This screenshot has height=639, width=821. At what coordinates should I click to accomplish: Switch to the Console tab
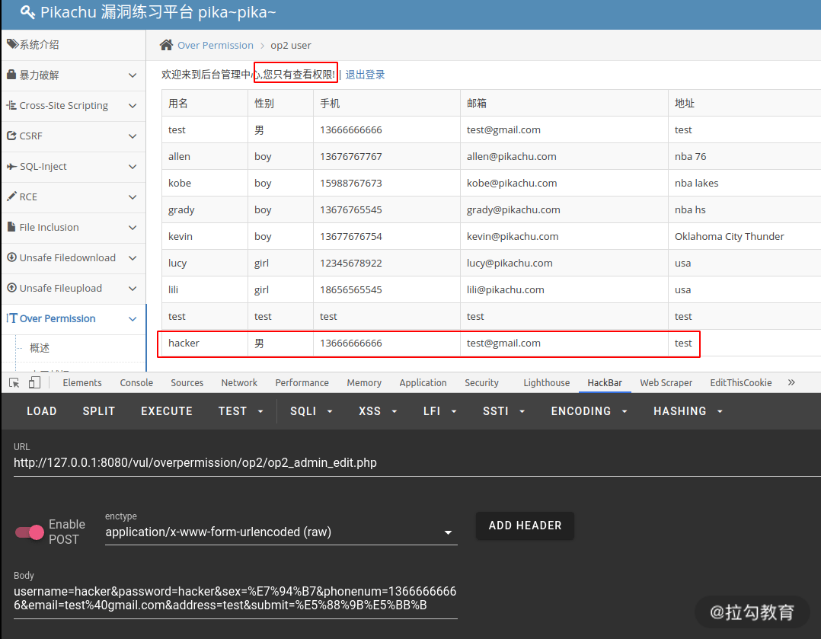tap(136, 383)
